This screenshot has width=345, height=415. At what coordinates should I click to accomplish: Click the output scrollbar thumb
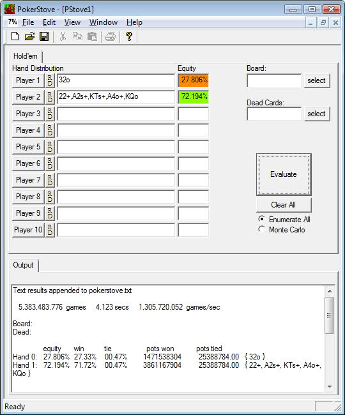(330, 315)
